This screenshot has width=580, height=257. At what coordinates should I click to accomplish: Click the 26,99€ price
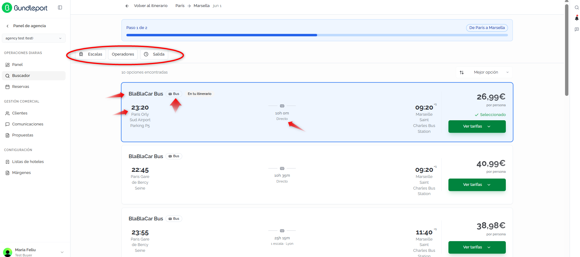pos(491,97)
